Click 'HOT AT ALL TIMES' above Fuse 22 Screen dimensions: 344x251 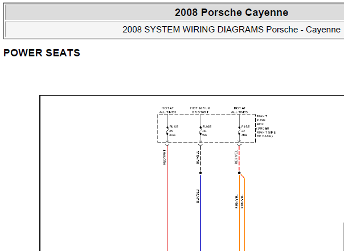tap(239, 110)
